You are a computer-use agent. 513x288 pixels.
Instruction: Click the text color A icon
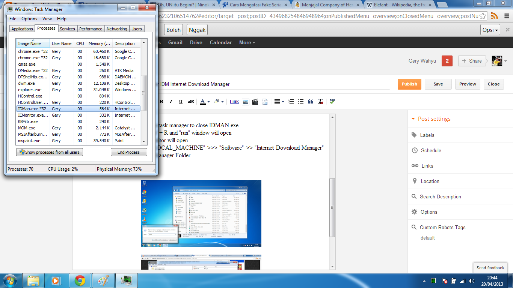point(202,102)
